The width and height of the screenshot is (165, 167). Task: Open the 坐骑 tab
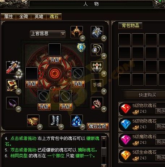[x=24, y=17]
